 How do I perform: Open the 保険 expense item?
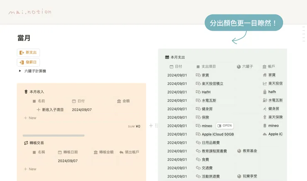tap(205, 117)
